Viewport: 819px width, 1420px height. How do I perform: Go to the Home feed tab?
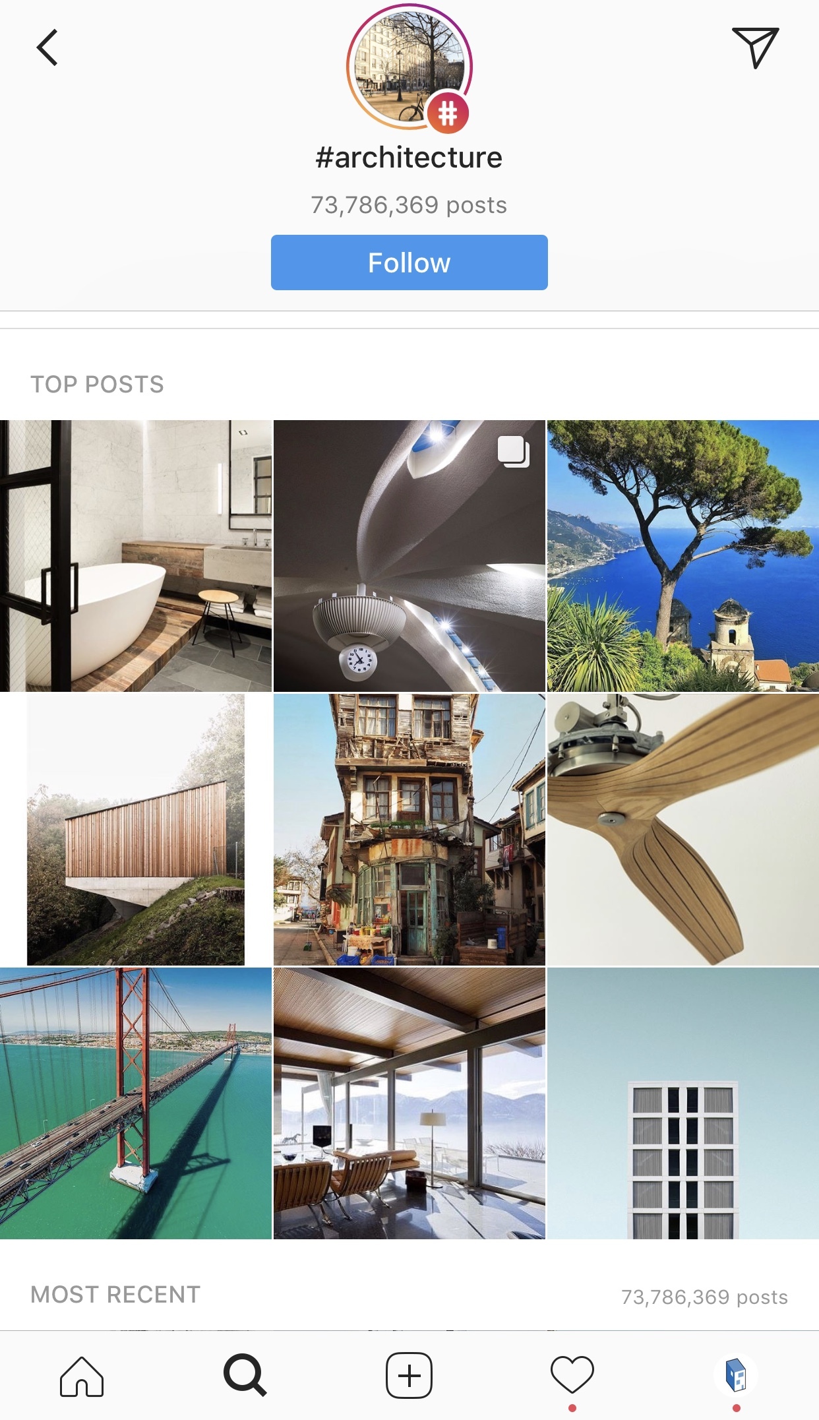tap(82, 1376)
